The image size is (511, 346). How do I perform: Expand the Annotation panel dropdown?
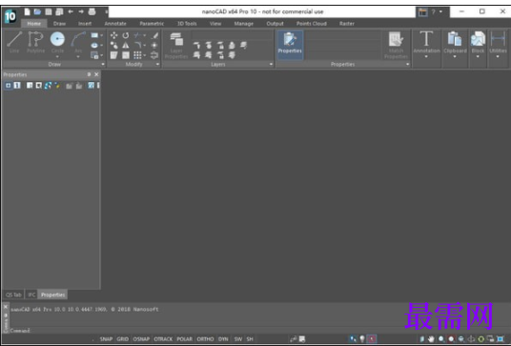click(426, 56)
